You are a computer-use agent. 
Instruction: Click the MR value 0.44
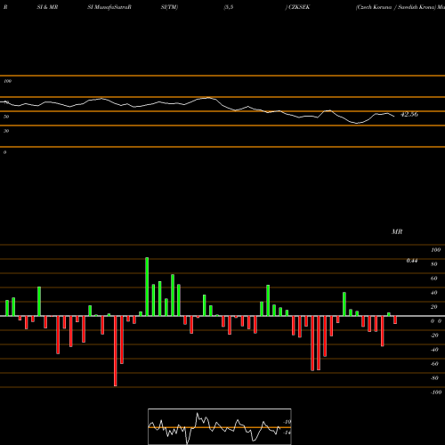[x=412, y=261]
